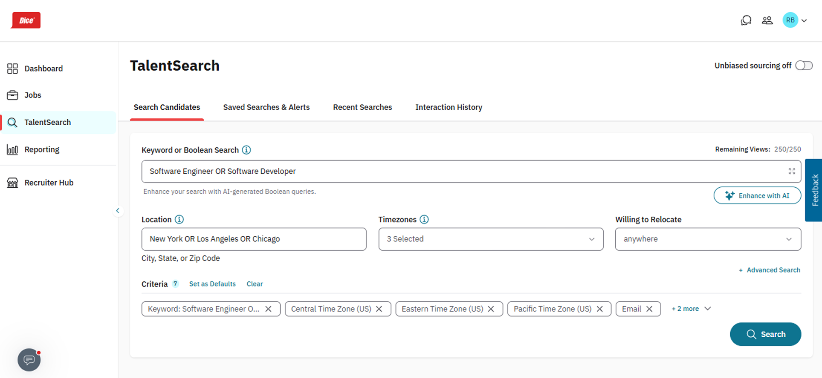822x378 pixels.
Task: Open the Timezones dropdown
Action: 491,239
